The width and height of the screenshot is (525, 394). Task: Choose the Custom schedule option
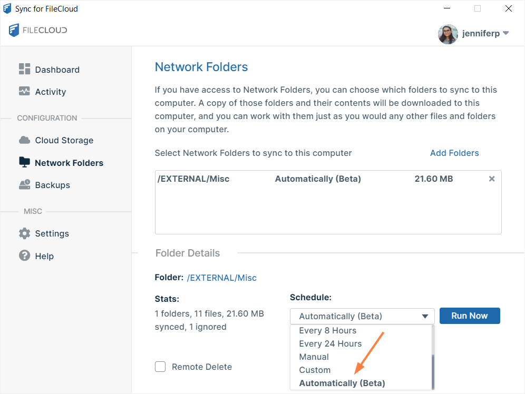point(315,370)
